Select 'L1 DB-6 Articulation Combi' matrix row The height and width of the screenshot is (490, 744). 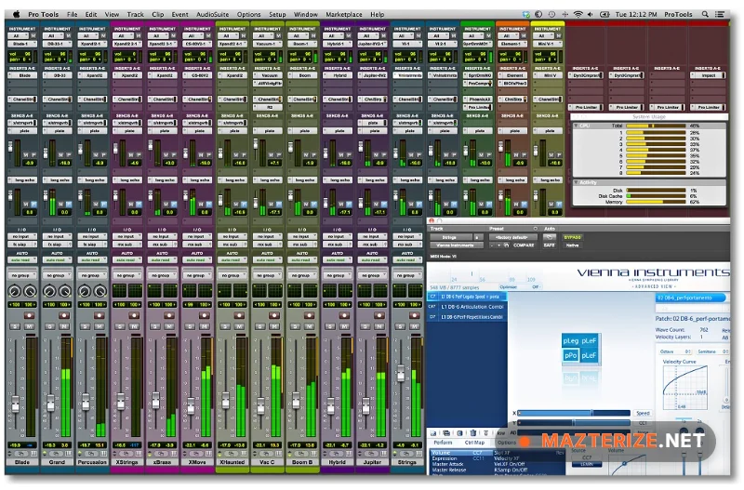tap(468, 307)
